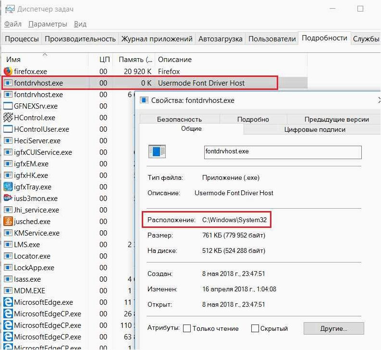Viewport: 381px width, 350px height.
Task: Click the properties dialog title icon
Action: (144, 100)
